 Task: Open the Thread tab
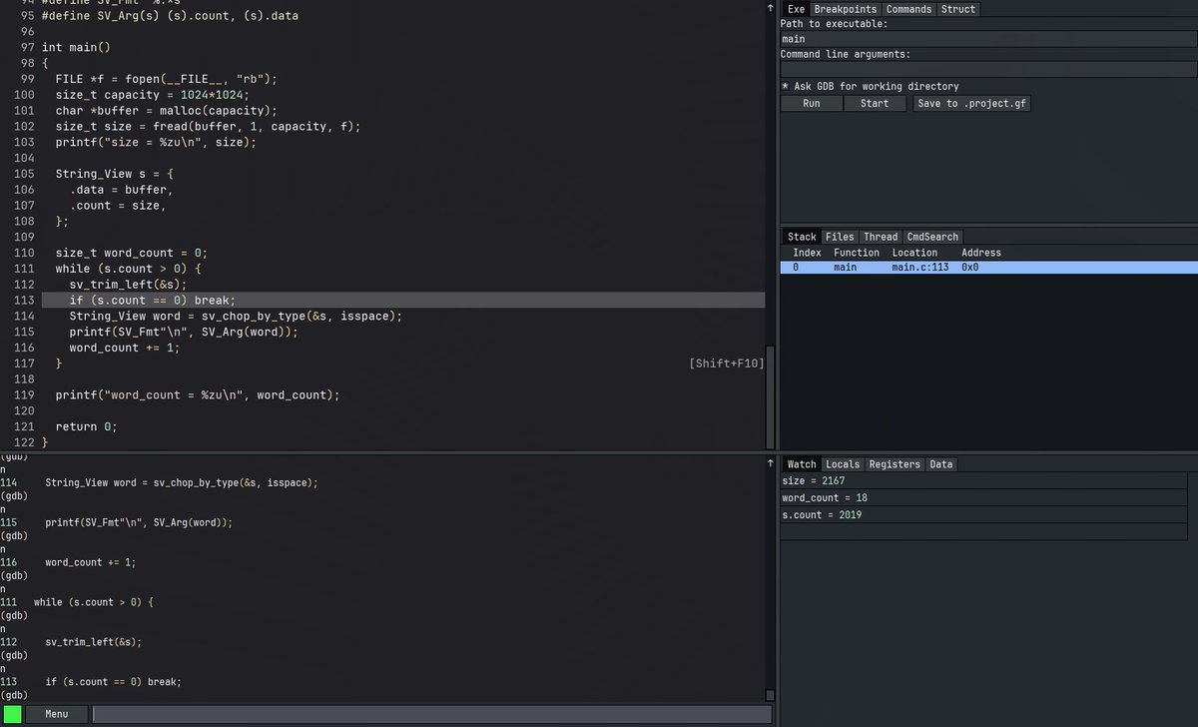click(x=881, y=237)
